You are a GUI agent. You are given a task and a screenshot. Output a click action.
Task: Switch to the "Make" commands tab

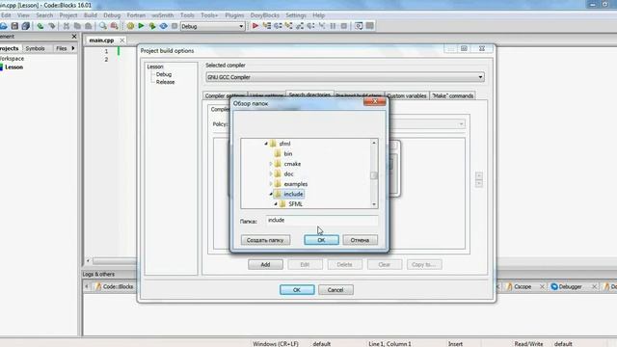tap(452, 95)
